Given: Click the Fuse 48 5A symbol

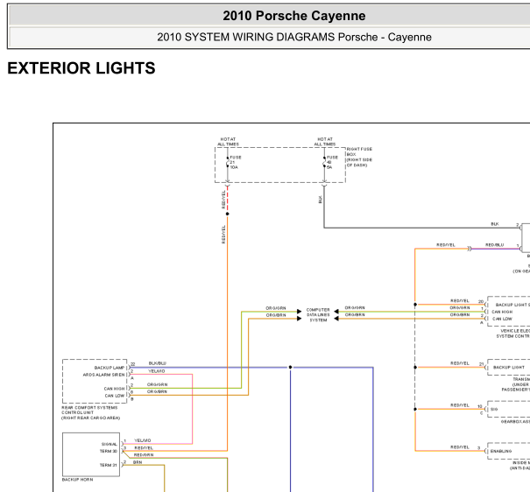Looking at the screenshot, I should coord(324,163).
